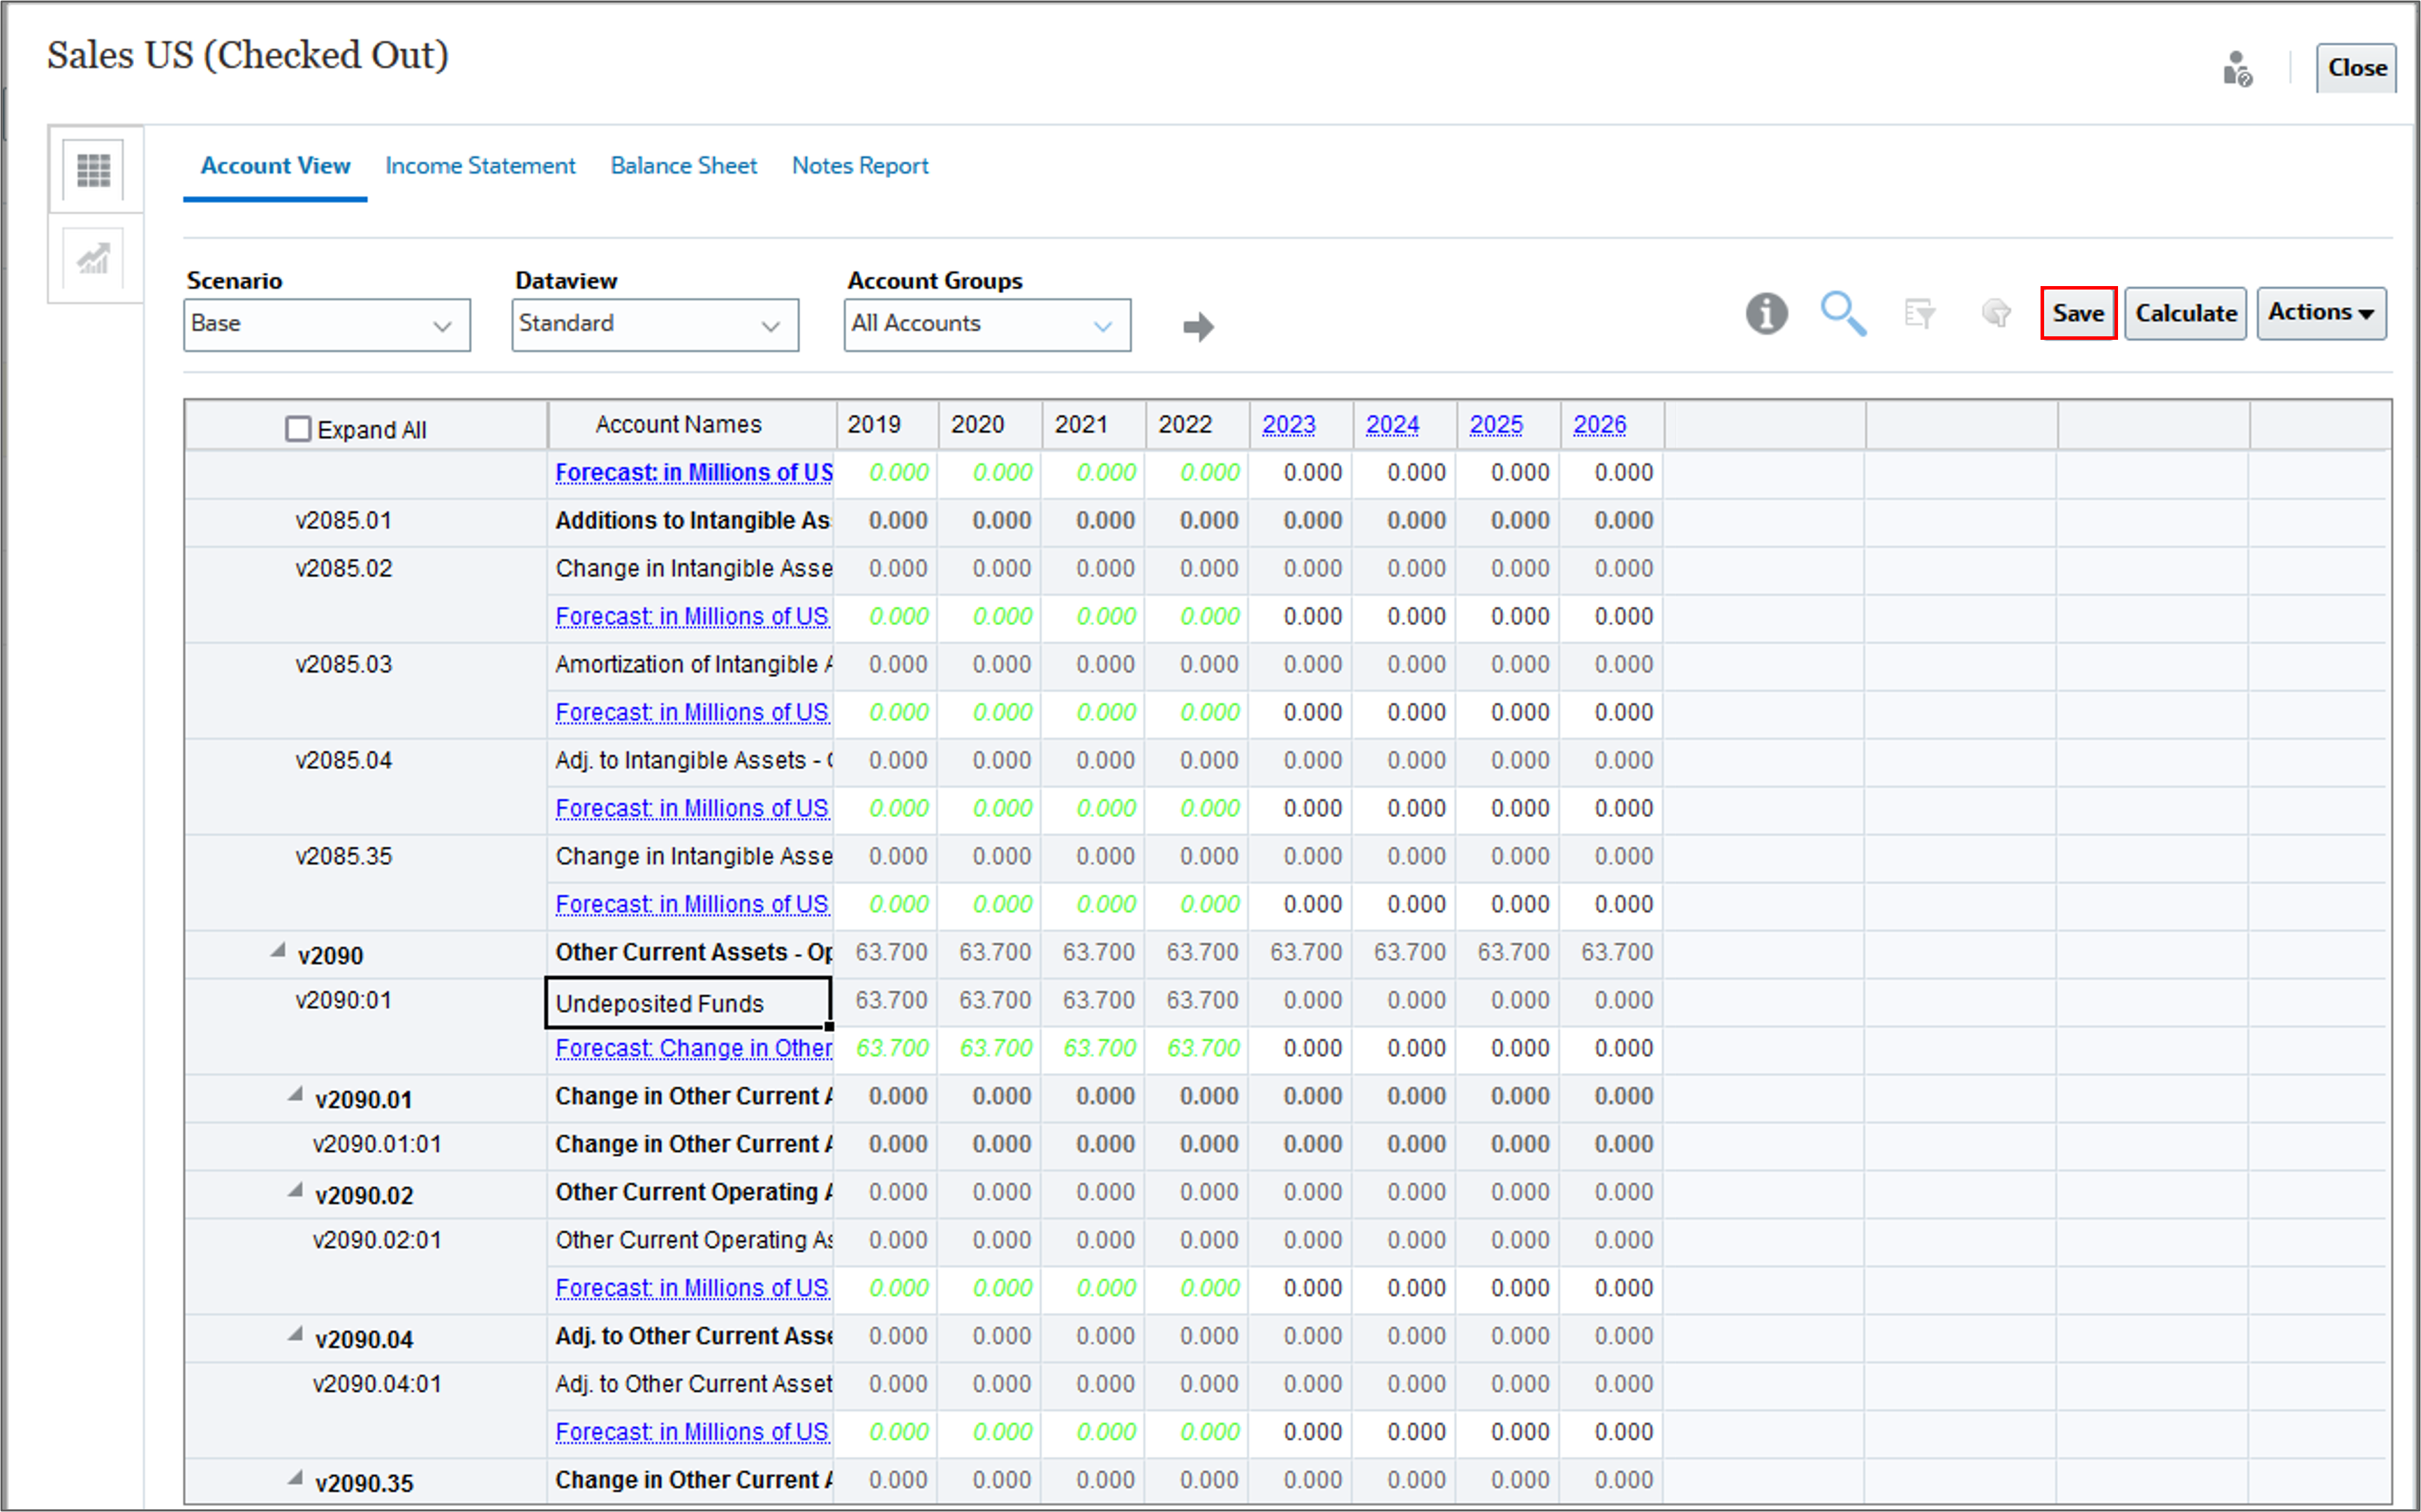
Task: Click the Save button
Action: (2077, 313)
